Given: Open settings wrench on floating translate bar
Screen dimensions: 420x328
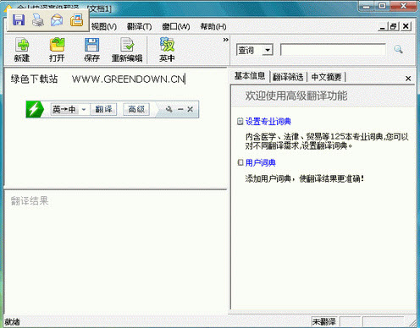Looking at the screenshot, I should click(x=169, y=109).
